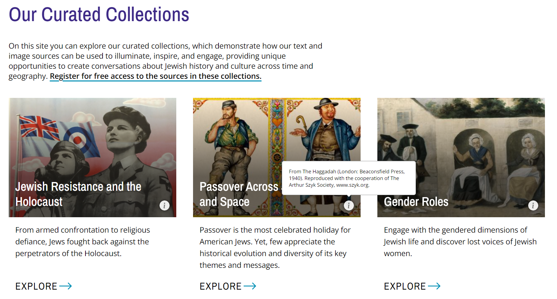Click info icon on Gender Roles card

click(533, 205)
